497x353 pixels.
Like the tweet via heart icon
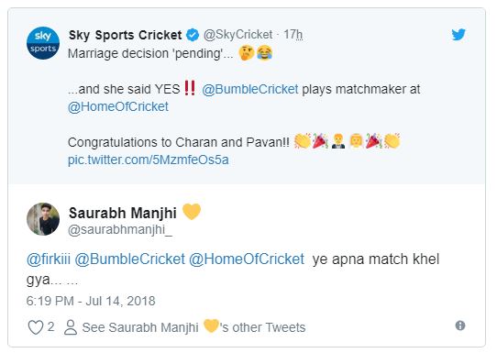coord(36,327)
